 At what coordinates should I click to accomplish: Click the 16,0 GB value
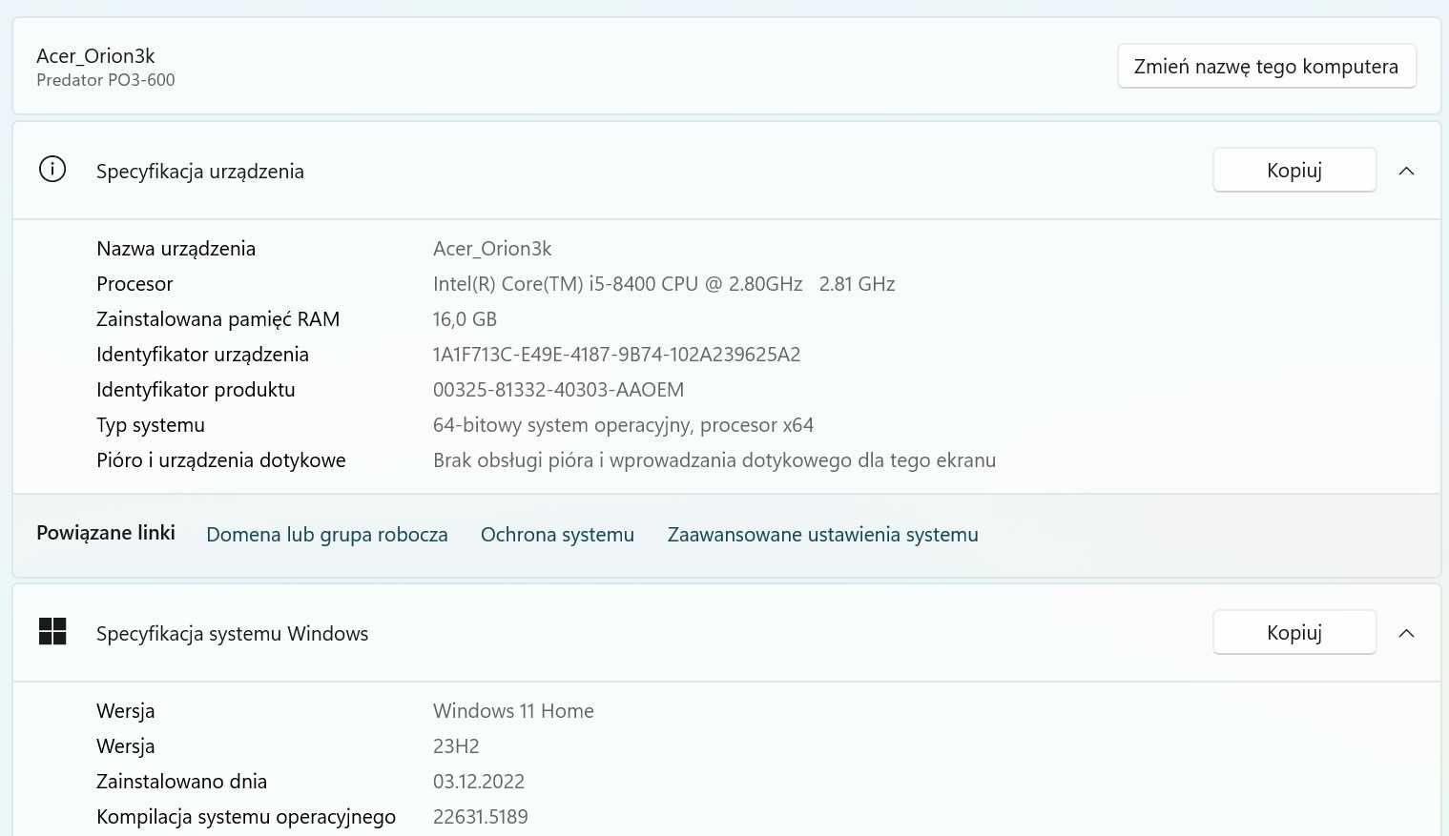(466, 319)
